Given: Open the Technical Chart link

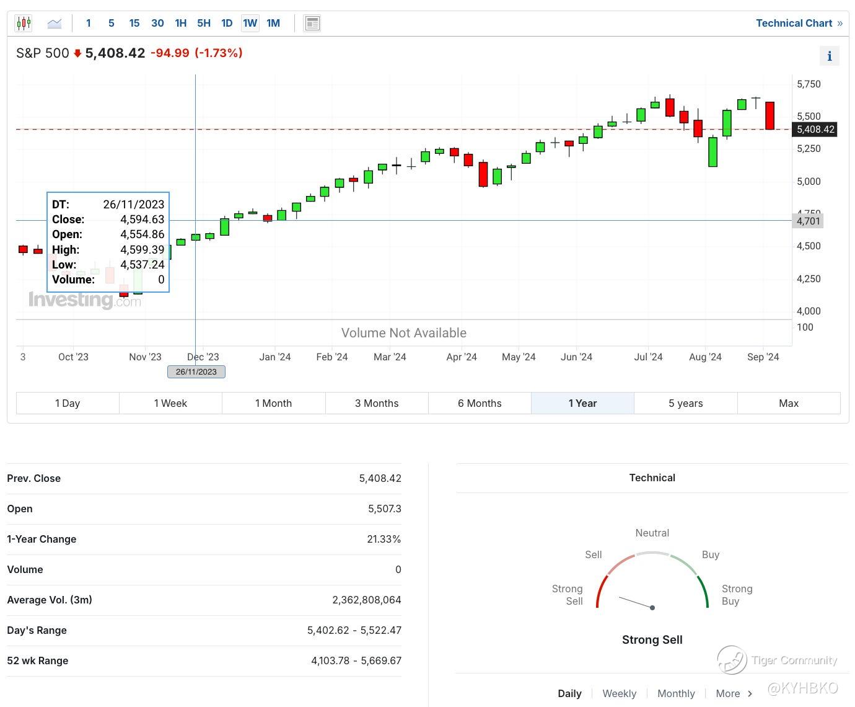Looking at the screenshot, I should tap(799, 24).
